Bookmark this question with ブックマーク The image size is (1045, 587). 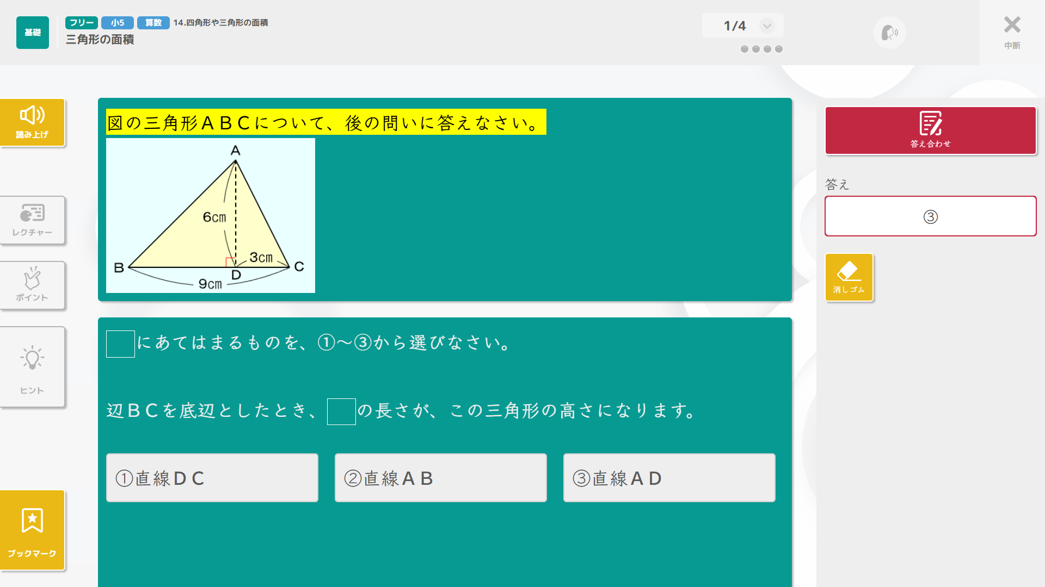click(x=32, y=530)
